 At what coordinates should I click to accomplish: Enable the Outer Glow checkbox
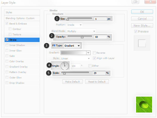coord(7,77)
